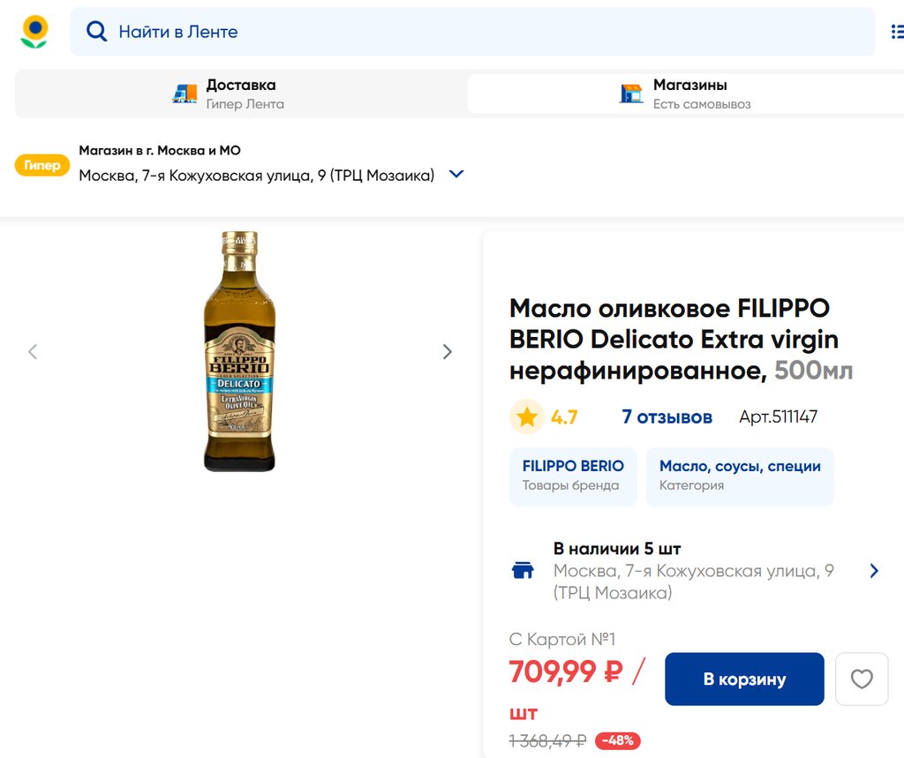
Task: Open the 7 отзывов reviews link
Action: [667, 417]
